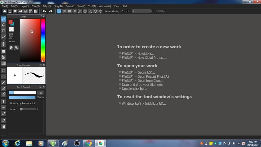
Task: Open the Snap(N) menu
Action: point(58,6)
